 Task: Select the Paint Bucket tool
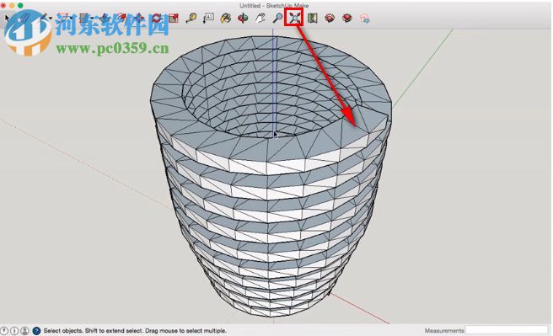point(226,18)
